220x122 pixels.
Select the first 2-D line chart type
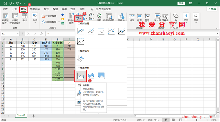(x=81, y=31)
